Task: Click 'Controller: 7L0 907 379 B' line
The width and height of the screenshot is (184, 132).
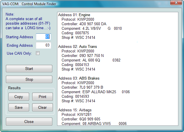Action: tap(82, 88)
